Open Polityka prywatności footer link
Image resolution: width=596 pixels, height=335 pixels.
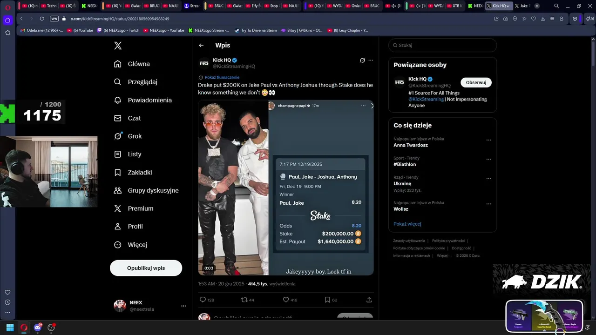tap(448, 241)
